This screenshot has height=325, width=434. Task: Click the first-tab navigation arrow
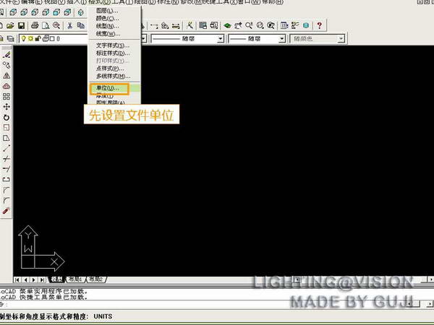click(x=17, y=279)
